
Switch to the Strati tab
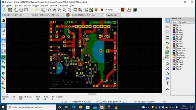coord(174,22)
